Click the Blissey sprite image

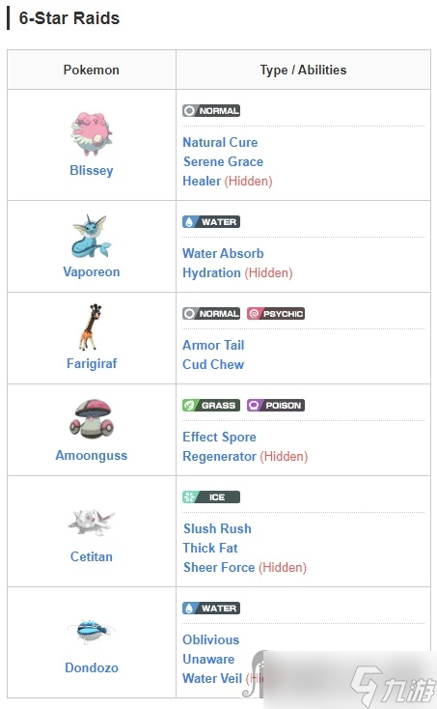pos(92,133)
